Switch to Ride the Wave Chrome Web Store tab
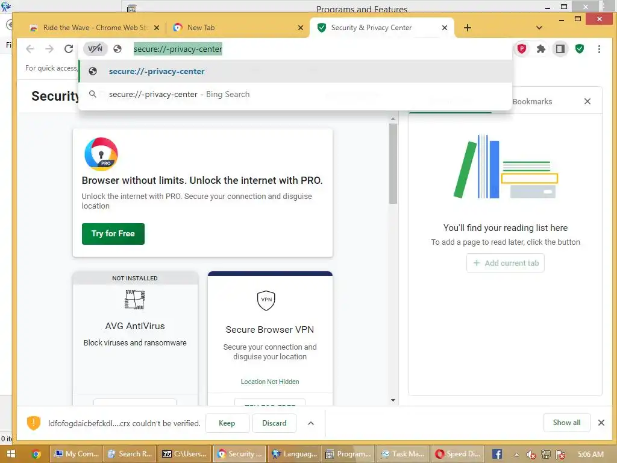 [x=95, y=28]
